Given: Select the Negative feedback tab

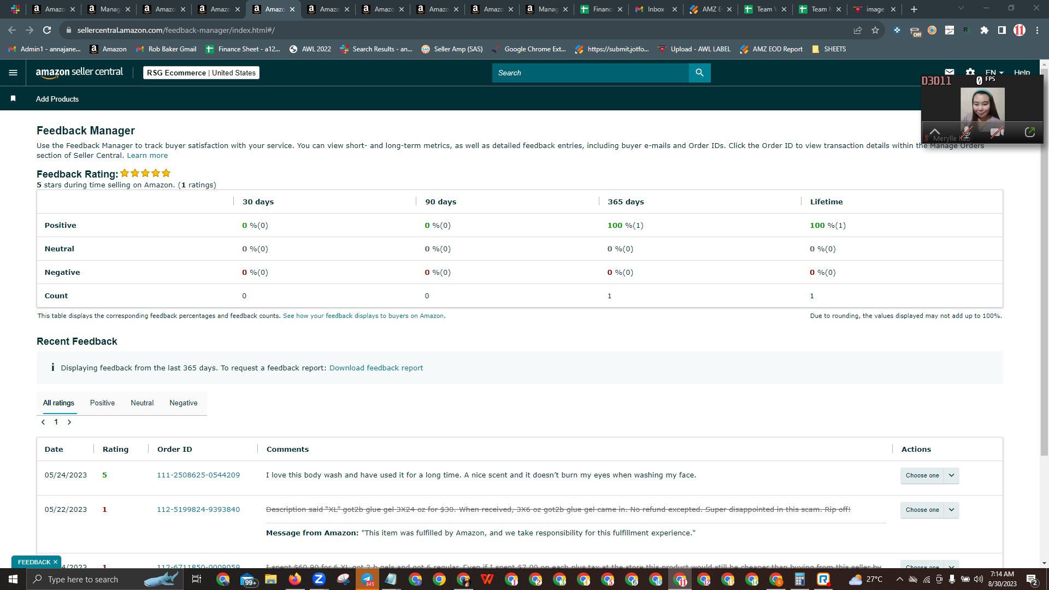Looking at the screenshot, I should 184,403.
